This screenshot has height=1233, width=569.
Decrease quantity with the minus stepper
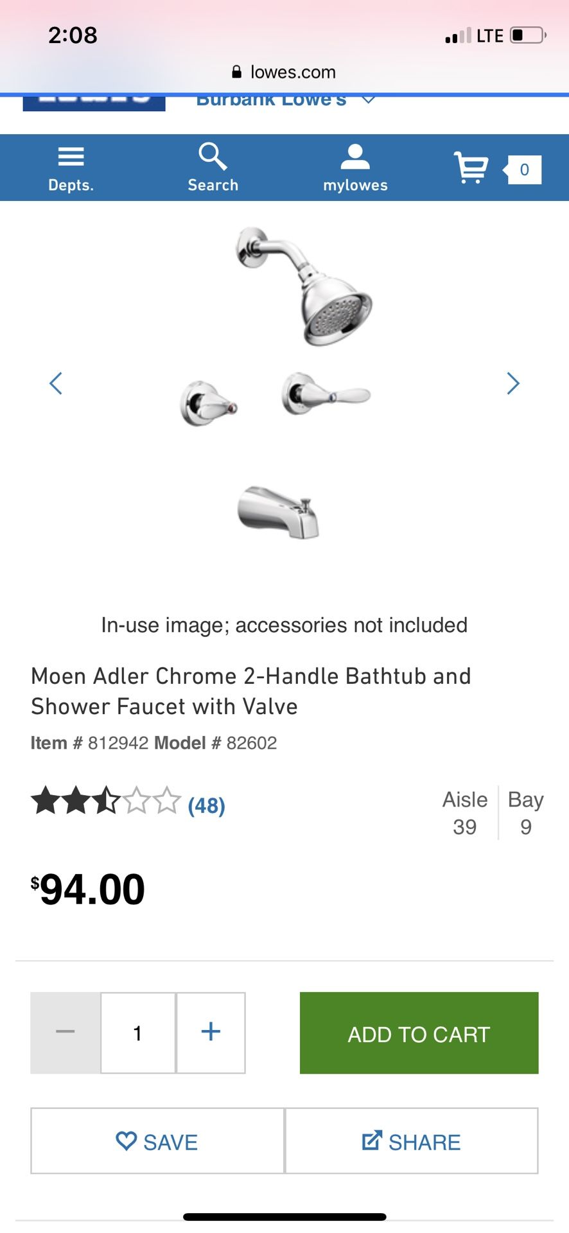click(x=65, y=1033)
